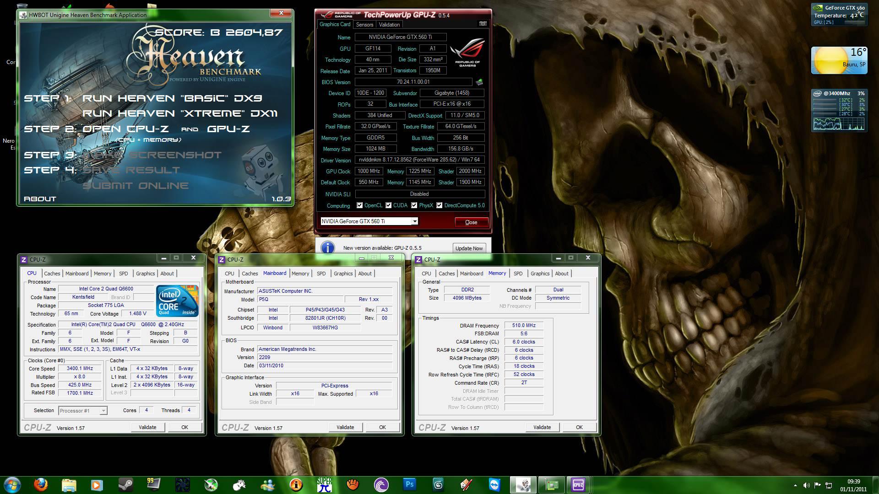Click Run Heaven "Basic" DX9
Viewport: 879px width, 494px height.
tap(172, 98)
